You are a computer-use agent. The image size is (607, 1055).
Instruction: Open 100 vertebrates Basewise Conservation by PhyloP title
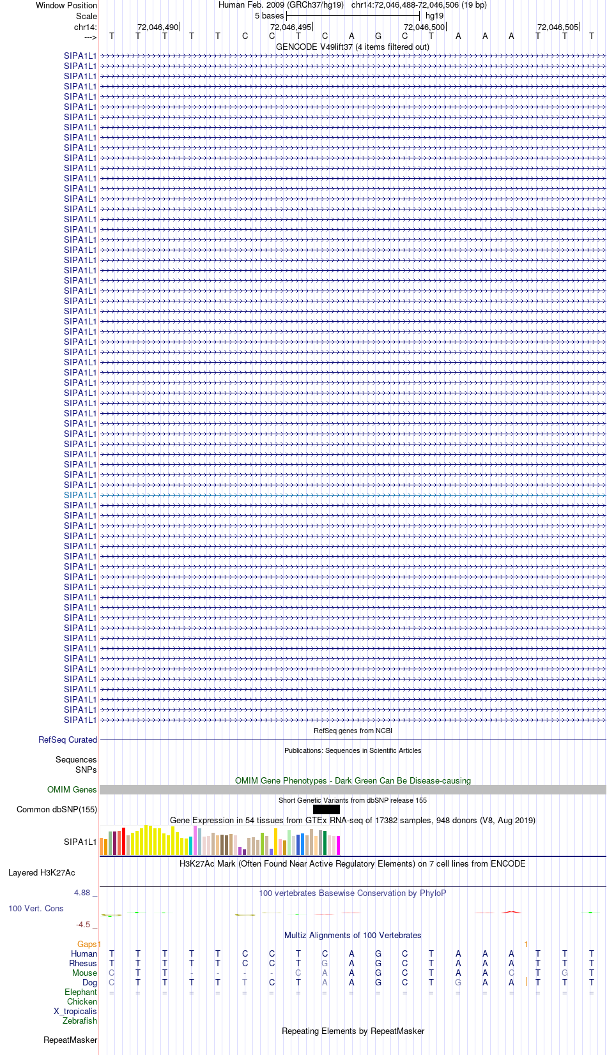click(353, 893)
